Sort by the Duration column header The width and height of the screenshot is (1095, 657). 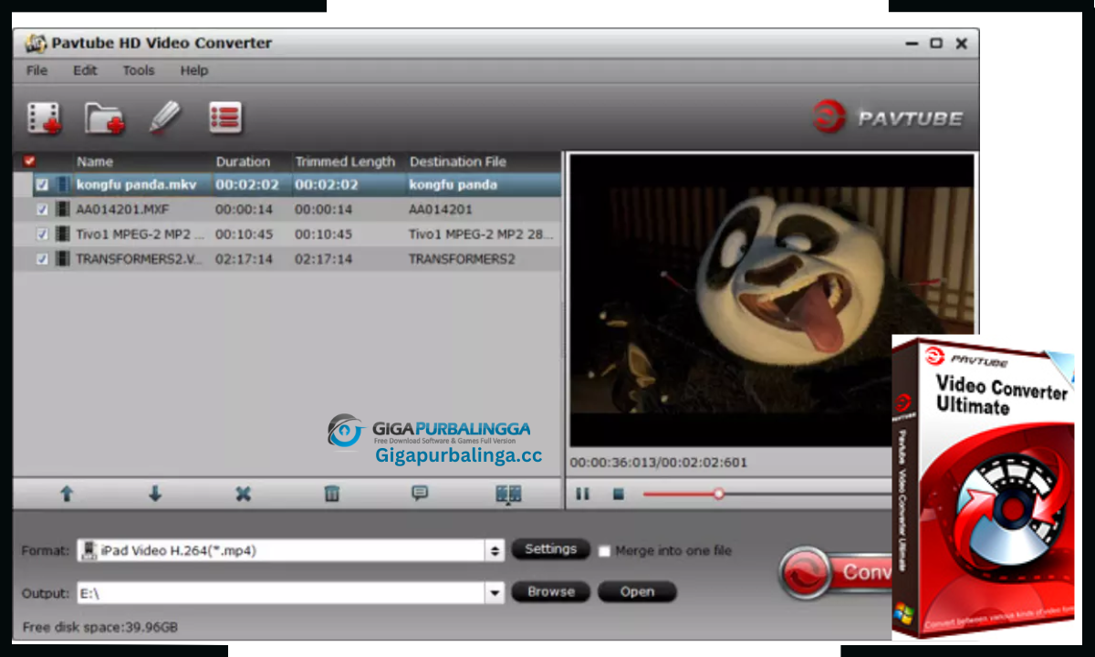[243, 162]
